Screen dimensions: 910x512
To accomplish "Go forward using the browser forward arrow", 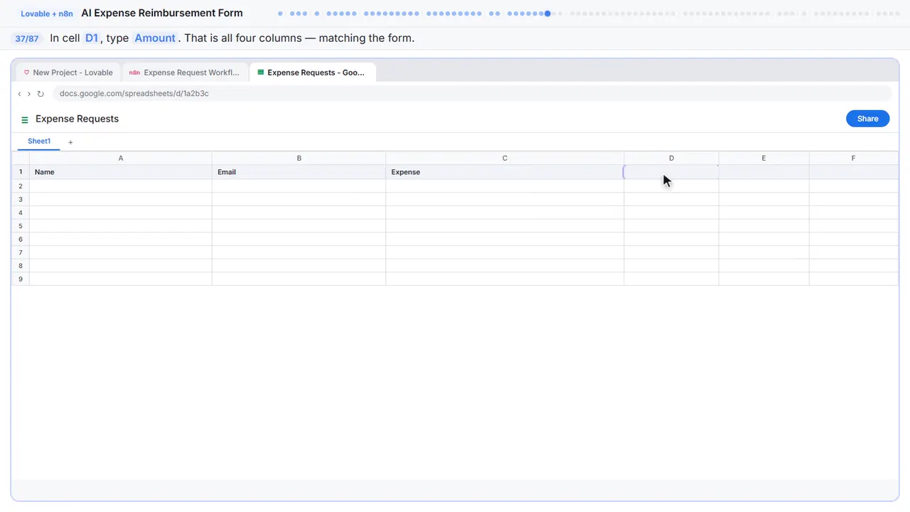I will [29, 94].
